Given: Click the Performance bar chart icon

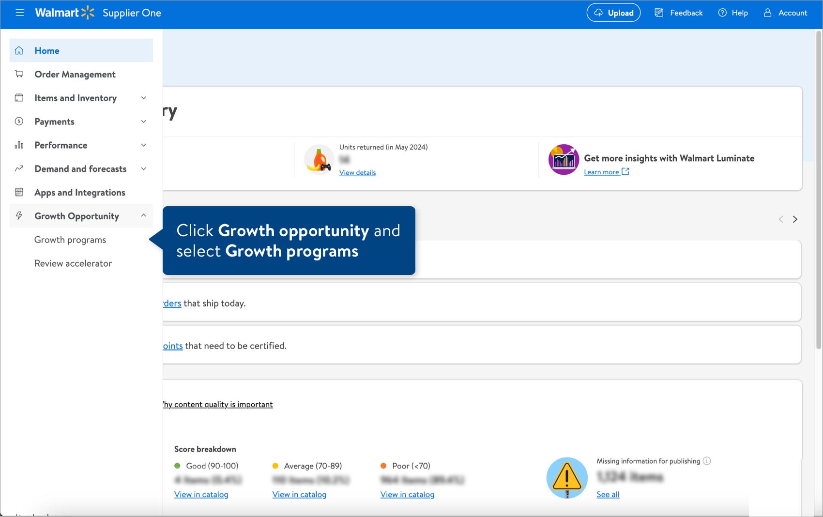Looking at the screenshot, I should pyautogui.click(x=19, y=145).
